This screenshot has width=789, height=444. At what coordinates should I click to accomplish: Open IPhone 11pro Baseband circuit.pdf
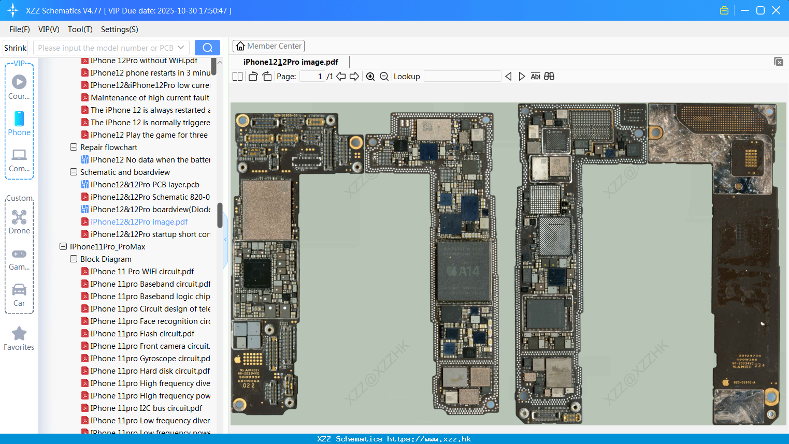[150, 284]
